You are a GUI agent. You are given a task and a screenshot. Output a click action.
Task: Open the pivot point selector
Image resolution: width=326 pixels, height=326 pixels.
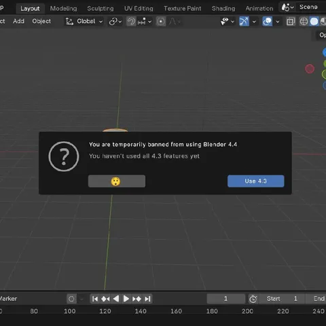(x=115, y=22)
